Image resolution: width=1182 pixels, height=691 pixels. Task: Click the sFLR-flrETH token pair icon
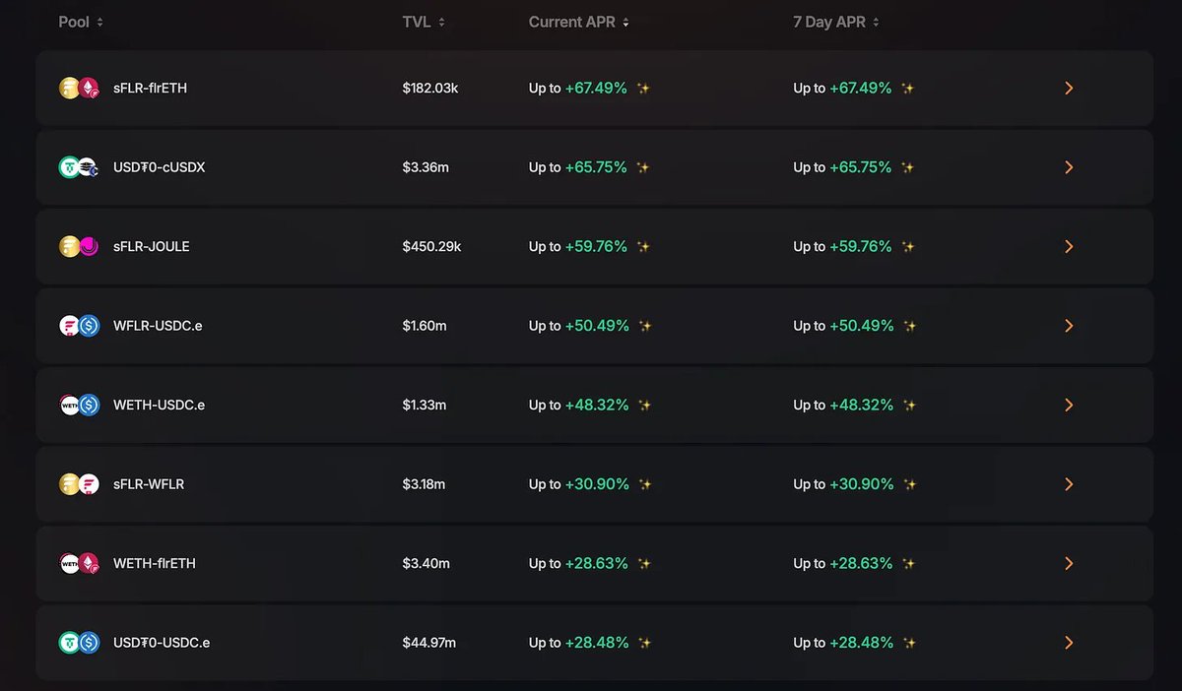coord(80,89)
